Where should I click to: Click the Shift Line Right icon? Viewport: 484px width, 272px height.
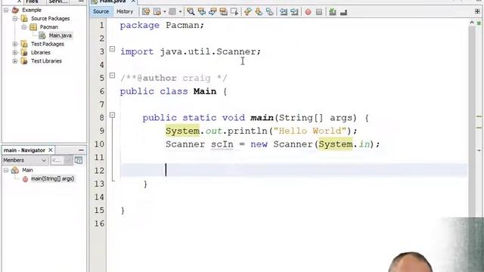click(x=294, y=12)
